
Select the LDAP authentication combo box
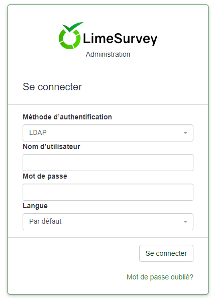pos(108,133)
